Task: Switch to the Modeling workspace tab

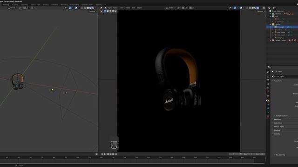Action: point(6,5)
